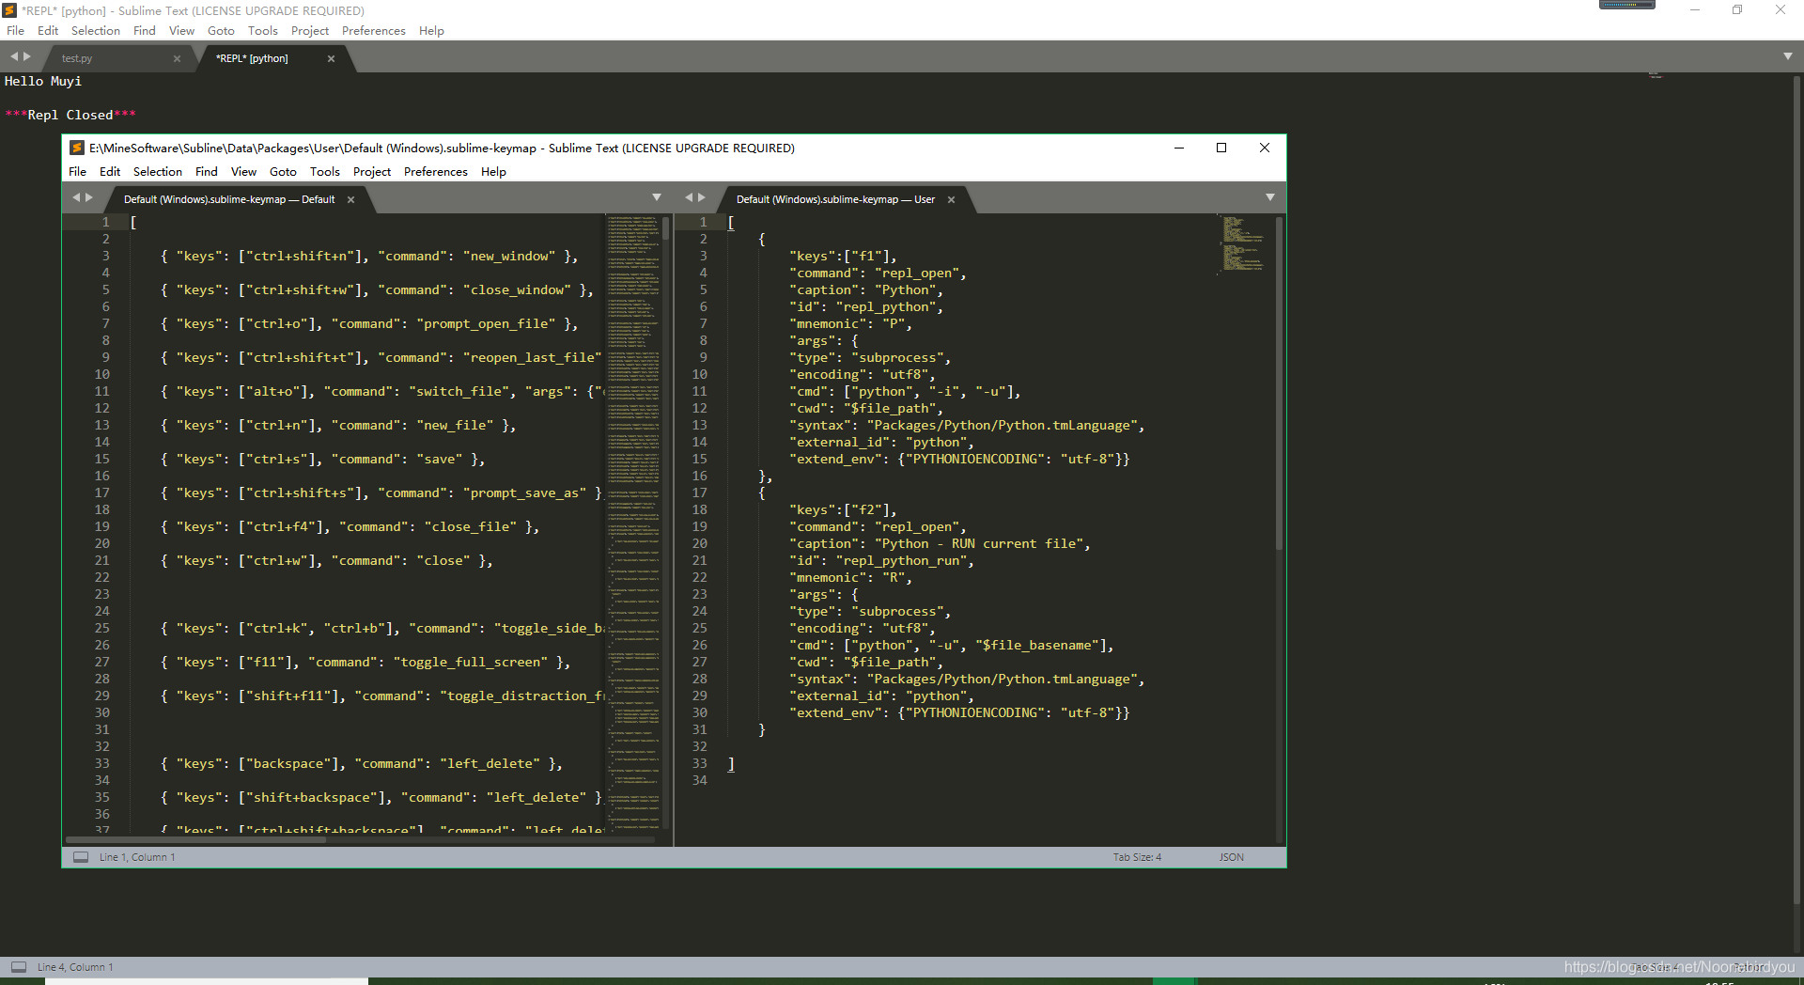Open Tools menu in REPL window
Screen dimensions: 1804x985
click(263, 31)
